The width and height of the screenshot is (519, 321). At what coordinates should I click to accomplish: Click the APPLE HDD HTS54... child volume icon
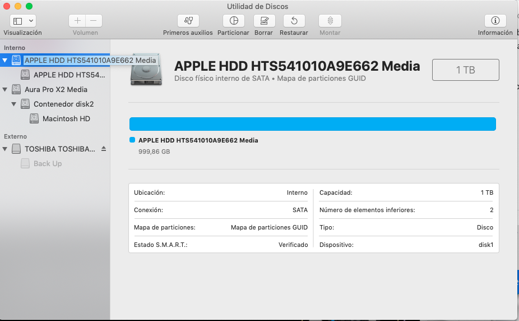pyautogui.click(x=25, y=75)
